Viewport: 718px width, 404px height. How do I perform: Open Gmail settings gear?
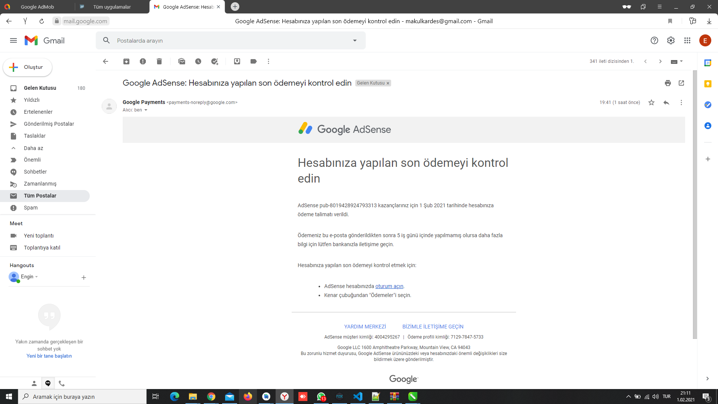coord(671,40)
